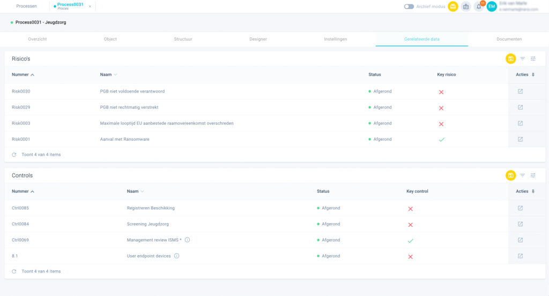Click the notifications bell icon
Viewport: 549px width, 296px height.
(x=479, y=6)
